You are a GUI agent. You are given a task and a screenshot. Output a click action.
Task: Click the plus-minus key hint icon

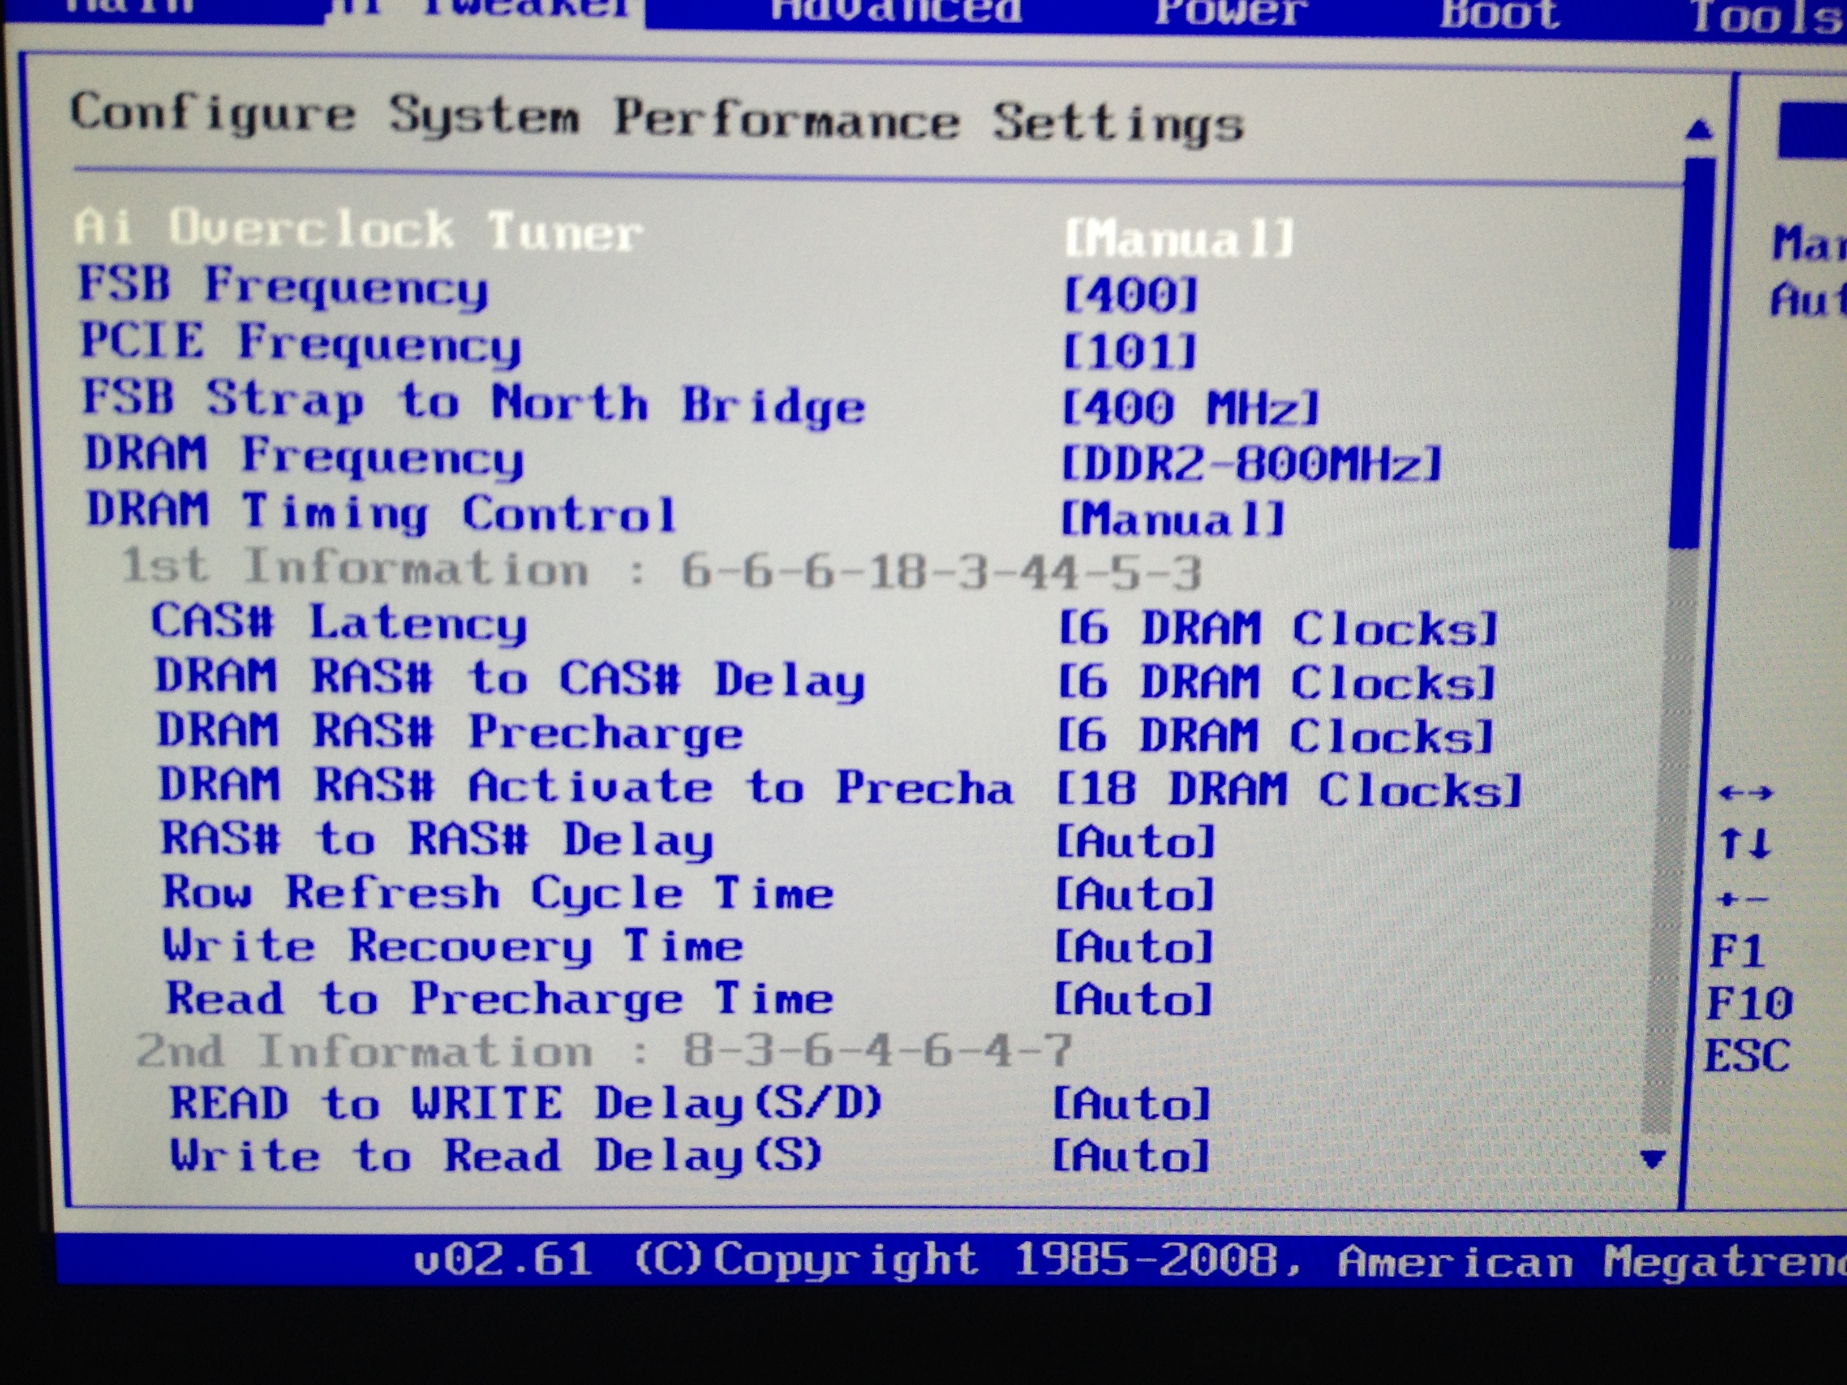click(1742, 899)
